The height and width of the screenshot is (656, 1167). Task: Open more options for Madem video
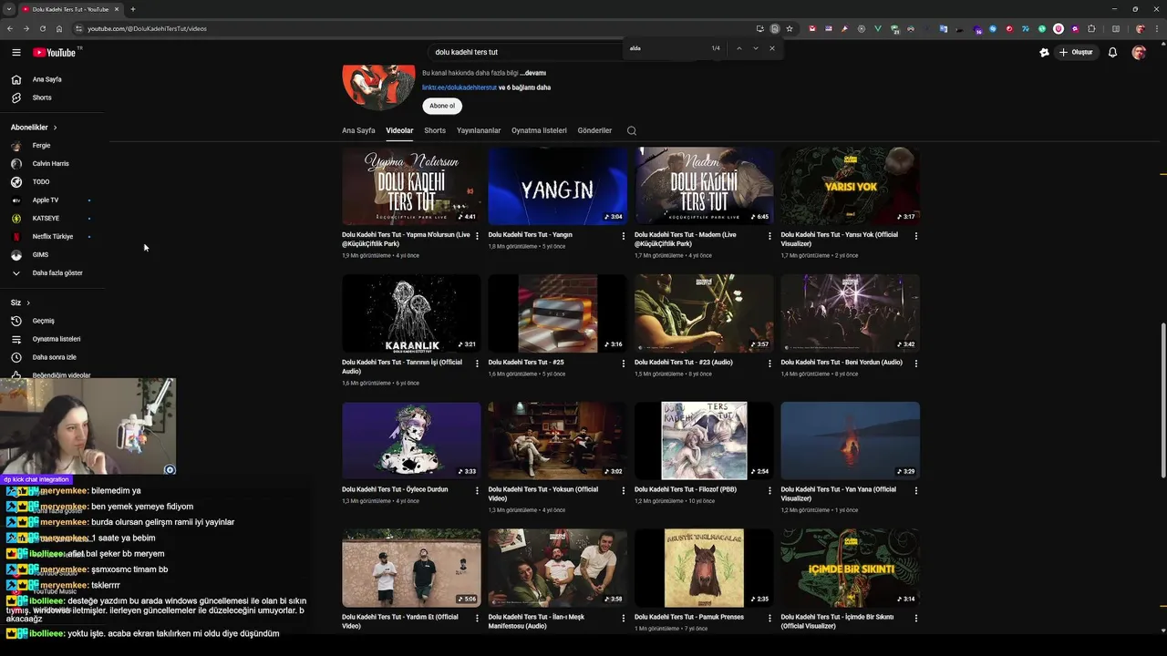(769, 236)
